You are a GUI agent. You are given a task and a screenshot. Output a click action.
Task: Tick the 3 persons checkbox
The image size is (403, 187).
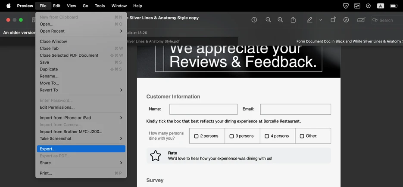tap(231, 136)
